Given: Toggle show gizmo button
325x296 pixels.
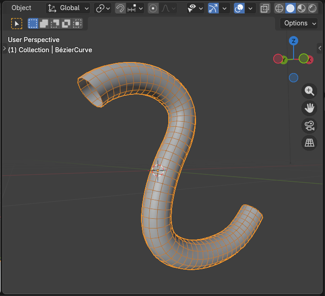Looking at the screenshot, I should click(x=213, y=8).
